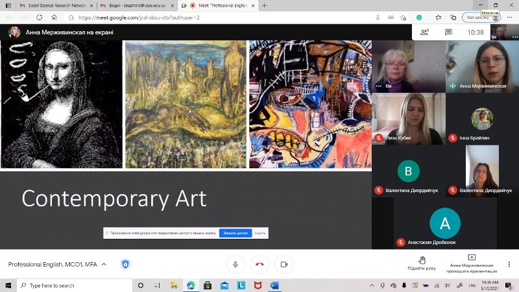Open Microsoft Store from taskbar

208,286
